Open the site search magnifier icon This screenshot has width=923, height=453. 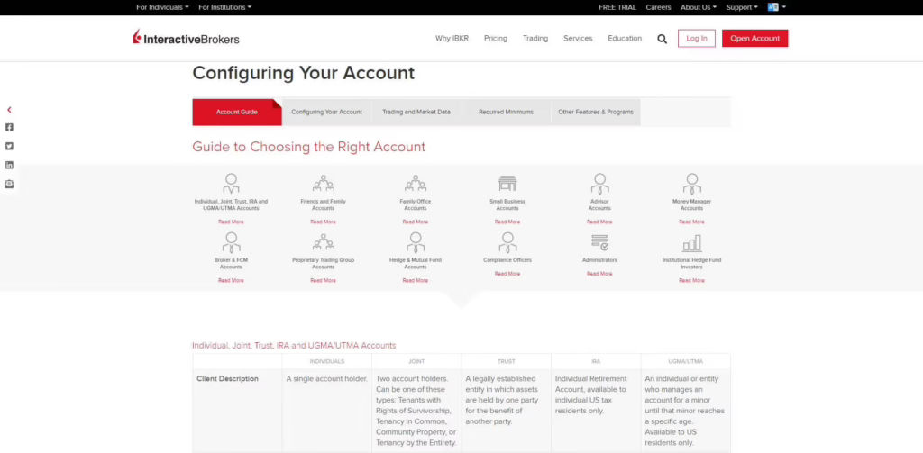(663, 39)
